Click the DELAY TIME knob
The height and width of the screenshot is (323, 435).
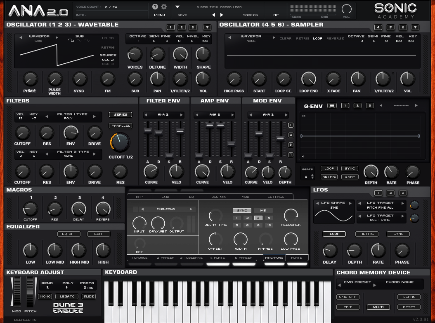(215, 216)
